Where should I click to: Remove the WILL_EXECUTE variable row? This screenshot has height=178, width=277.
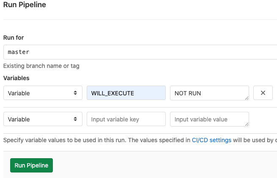click(x=263, y=93)
